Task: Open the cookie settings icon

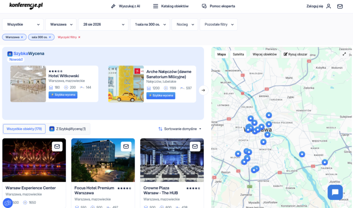Action: (x=8, y=203)
